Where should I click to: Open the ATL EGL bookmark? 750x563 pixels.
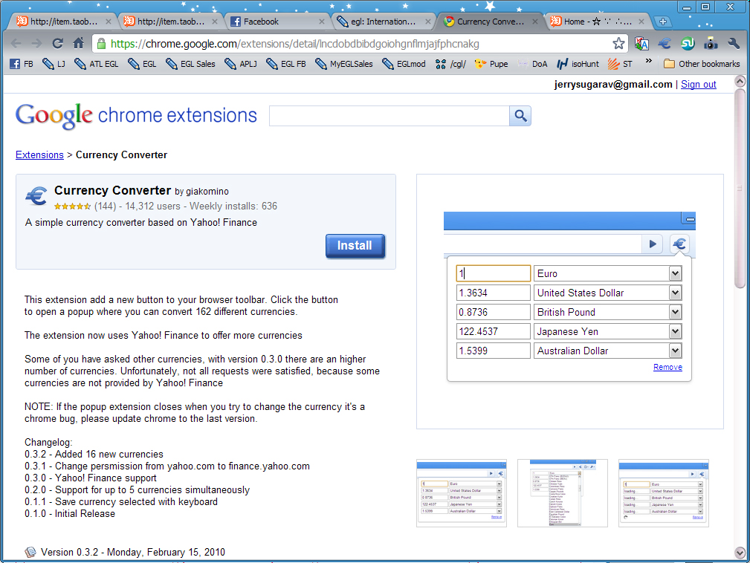[96, 64]
